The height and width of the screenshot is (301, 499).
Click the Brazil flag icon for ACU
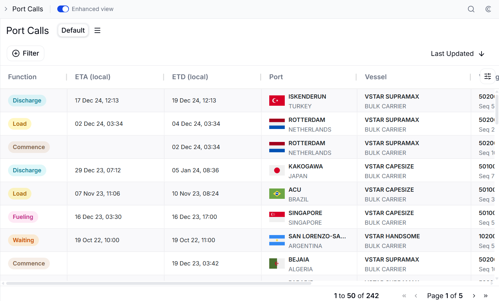pyautogui.click(x=277, y=194)
